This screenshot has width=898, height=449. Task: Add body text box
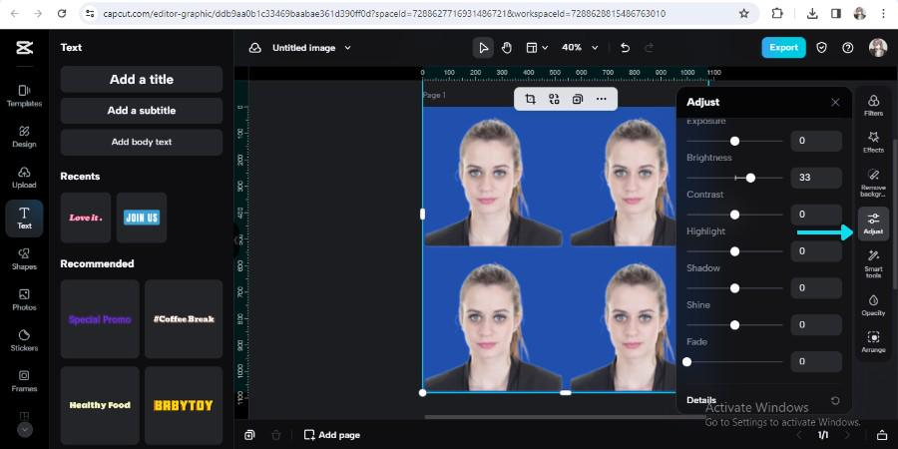[x=142, y=142]
